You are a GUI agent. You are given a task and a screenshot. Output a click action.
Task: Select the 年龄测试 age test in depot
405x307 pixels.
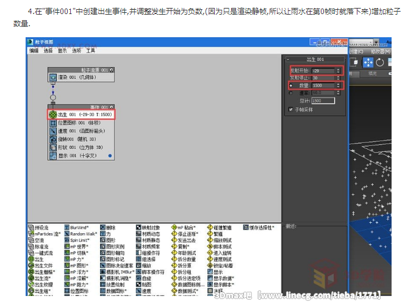(x=184, y=253)
